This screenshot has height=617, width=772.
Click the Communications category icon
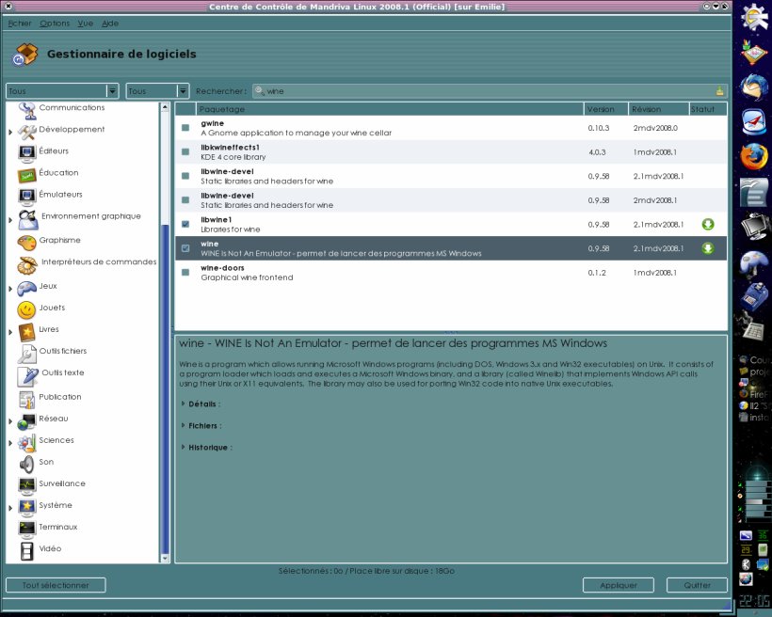point(27,110)
